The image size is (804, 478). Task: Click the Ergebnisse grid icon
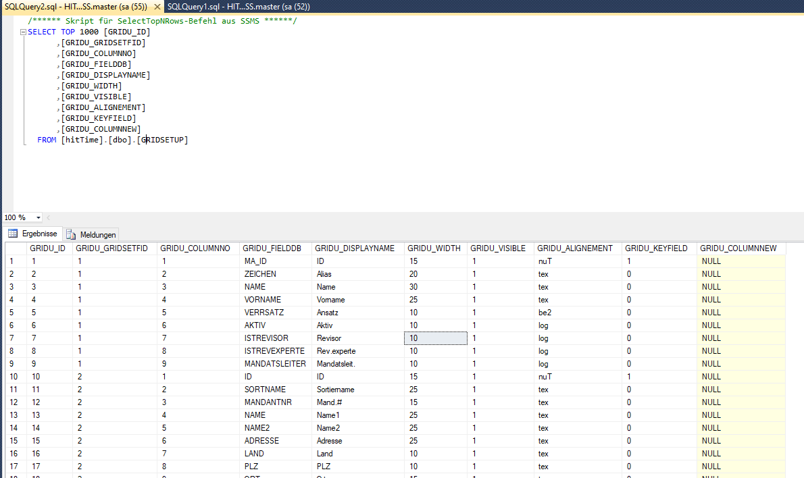point(12,234)
